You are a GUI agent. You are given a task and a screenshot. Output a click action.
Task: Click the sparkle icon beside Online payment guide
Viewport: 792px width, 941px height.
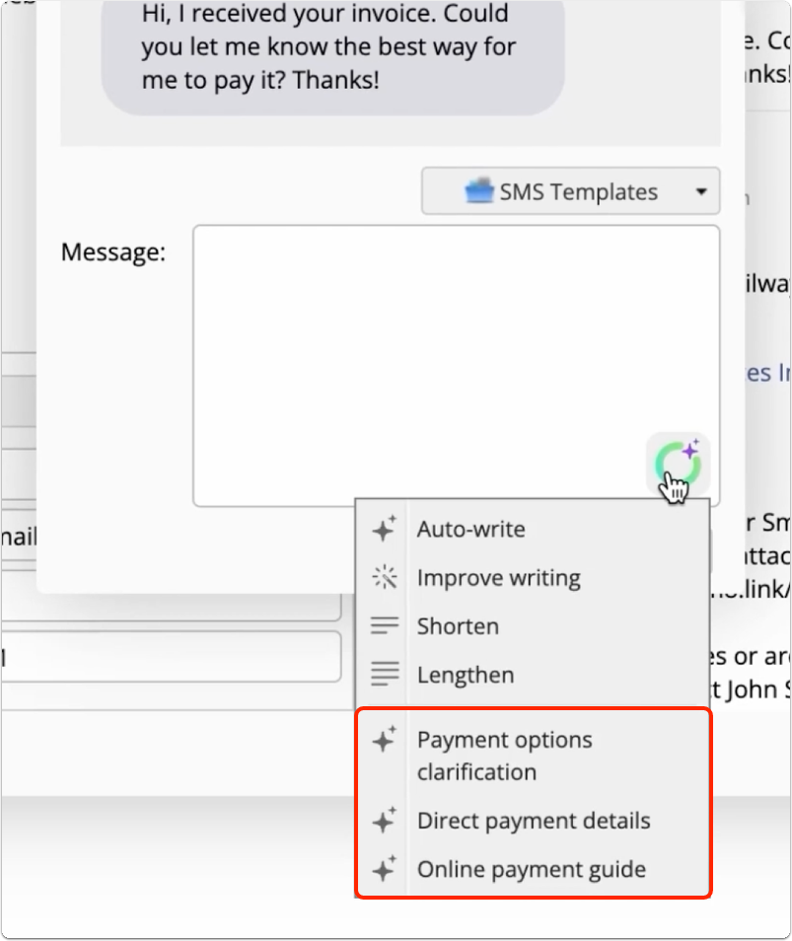point(383,869)
